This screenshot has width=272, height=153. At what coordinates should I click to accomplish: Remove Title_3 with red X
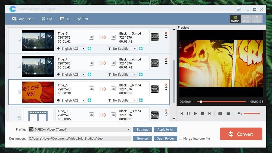pos(166,110)
